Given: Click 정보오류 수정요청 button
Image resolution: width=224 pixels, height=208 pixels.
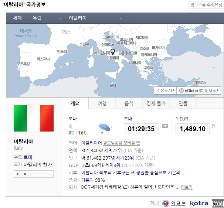Looking at the screenshot, I should click(206, 5).
